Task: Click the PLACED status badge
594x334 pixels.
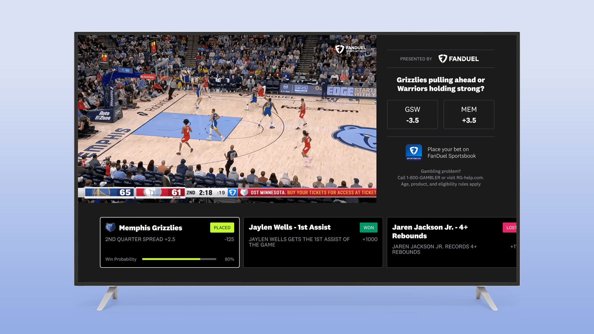Action: [x=222, y=228]
